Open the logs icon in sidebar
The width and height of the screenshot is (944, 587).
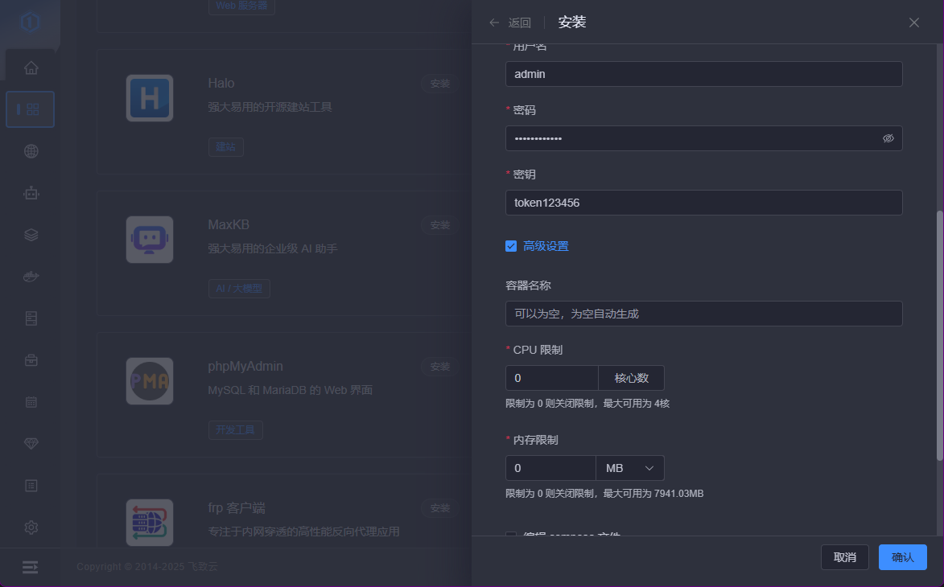pyautogui.click(x=31, y=485)
